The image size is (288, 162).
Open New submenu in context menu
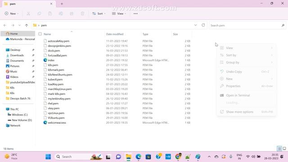[246, 79]
